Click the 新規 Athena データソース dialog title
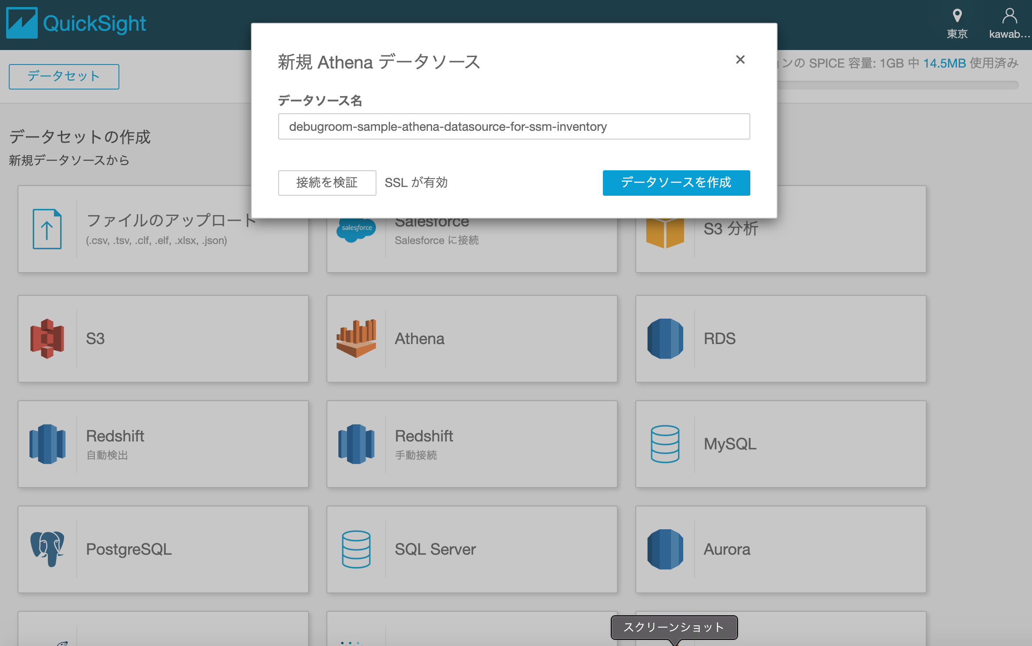1032x646 pixels. click(379, 62)
